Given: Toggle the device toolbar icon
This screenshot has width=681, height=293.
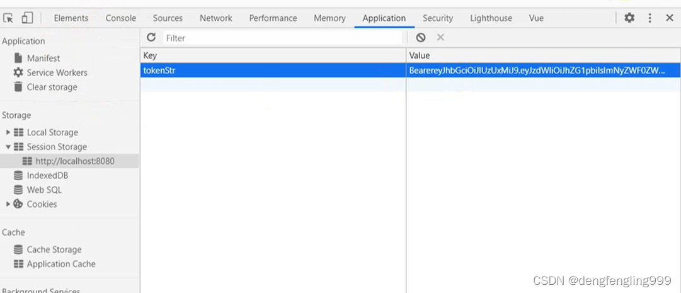Looking at the screenshot, I should click(27, 18).
